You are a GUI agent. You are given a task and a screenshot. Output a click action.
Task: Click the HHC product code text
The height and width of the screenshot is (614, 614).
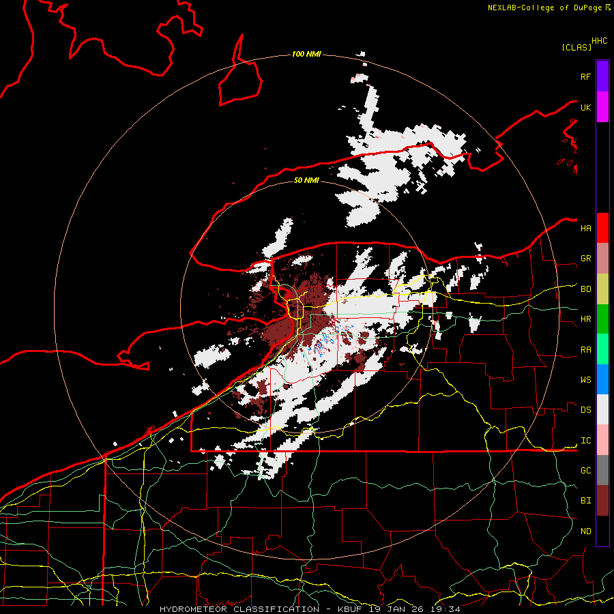click(600, 41)
